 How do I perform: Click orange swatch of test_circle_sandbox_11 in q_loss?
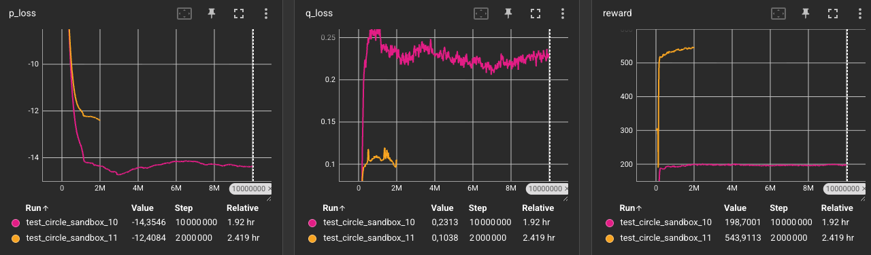312,238
